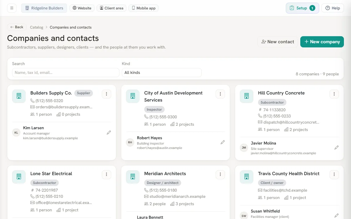The width and height of the screenshot is (351, 219).
Task: Select contact name Javier Molina
Action: pyautogui.click(x=263, y=143)
